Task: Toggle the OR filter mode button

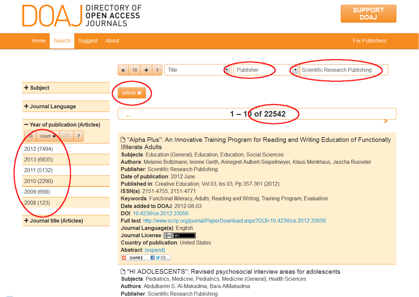Action: [x=67, y=136]
